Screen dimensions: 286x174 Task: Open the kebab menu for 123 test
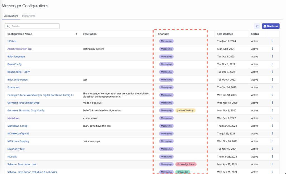(x=272, y=41)
